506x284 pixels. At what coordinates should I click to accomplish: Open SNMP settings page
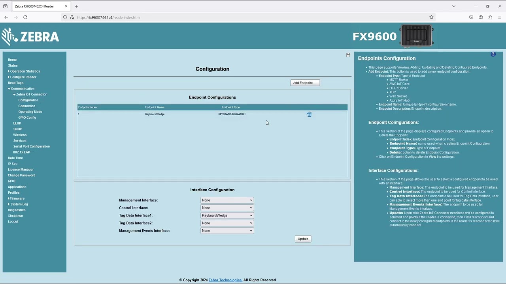pos(17,129)
